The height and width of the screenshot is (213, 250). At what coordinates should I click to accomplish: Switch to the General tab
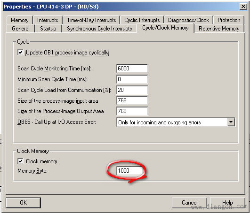pyautogui.click(x=21, y=29)
